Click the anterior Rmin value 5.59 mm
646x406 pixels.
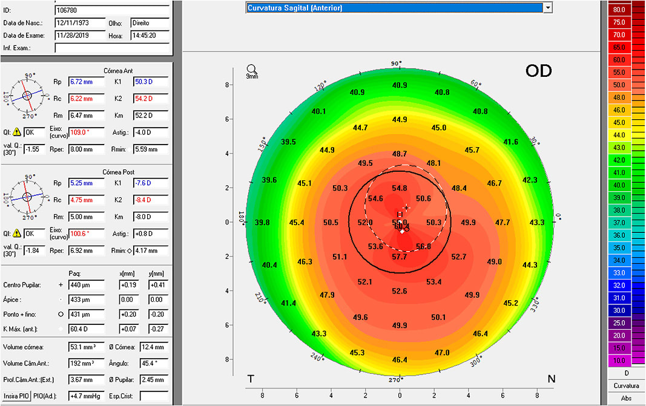coord(151,149)
